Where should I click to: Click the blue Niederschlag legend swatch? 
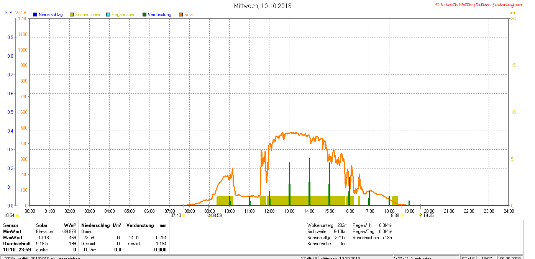pyautogui.click(x=35, y=15)
